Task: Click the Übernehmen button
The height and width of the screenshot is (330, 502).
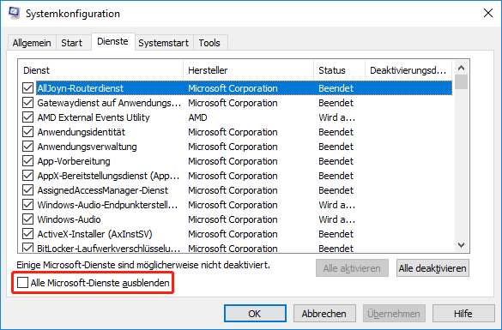Action: [394, 314]
